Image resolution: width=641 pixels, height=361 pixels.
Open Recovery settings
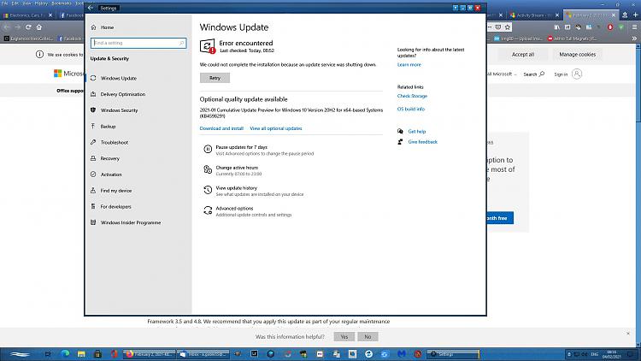tap(109, 158)
